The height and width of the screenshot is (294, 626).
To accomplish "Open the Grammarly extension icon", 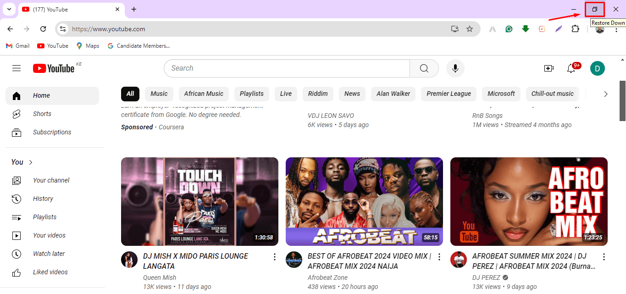I will click(509, 29).
